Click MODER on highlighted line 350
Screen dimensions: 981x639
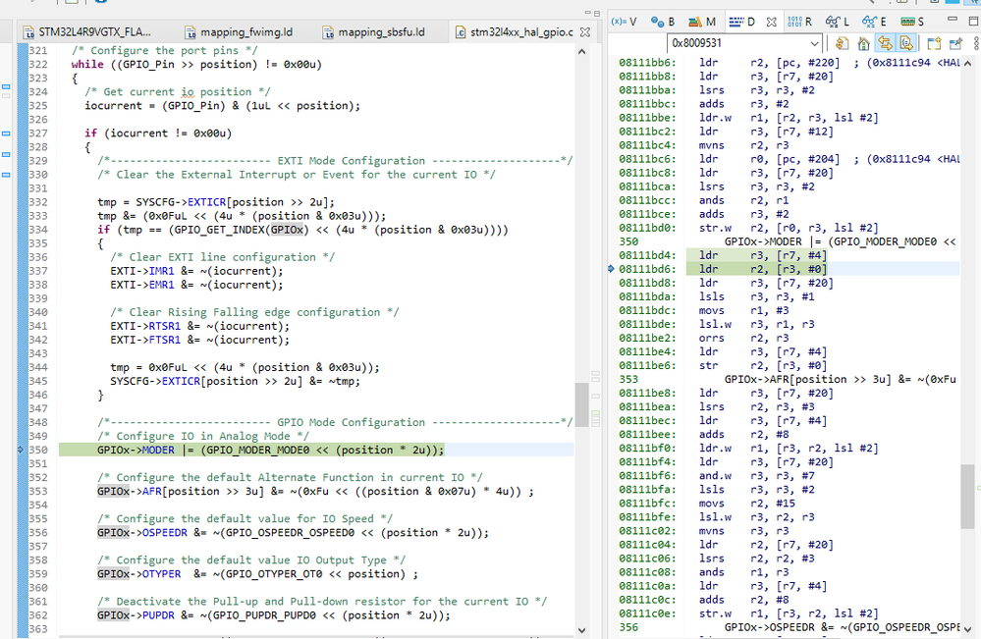158,450
